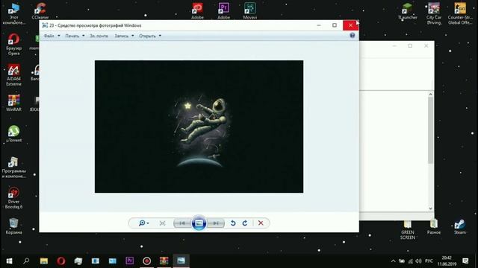Open the Photo Viewer help icon
The width and height of the screenshot is (478, 268).
pyautogui.click(x=352, y=36)
